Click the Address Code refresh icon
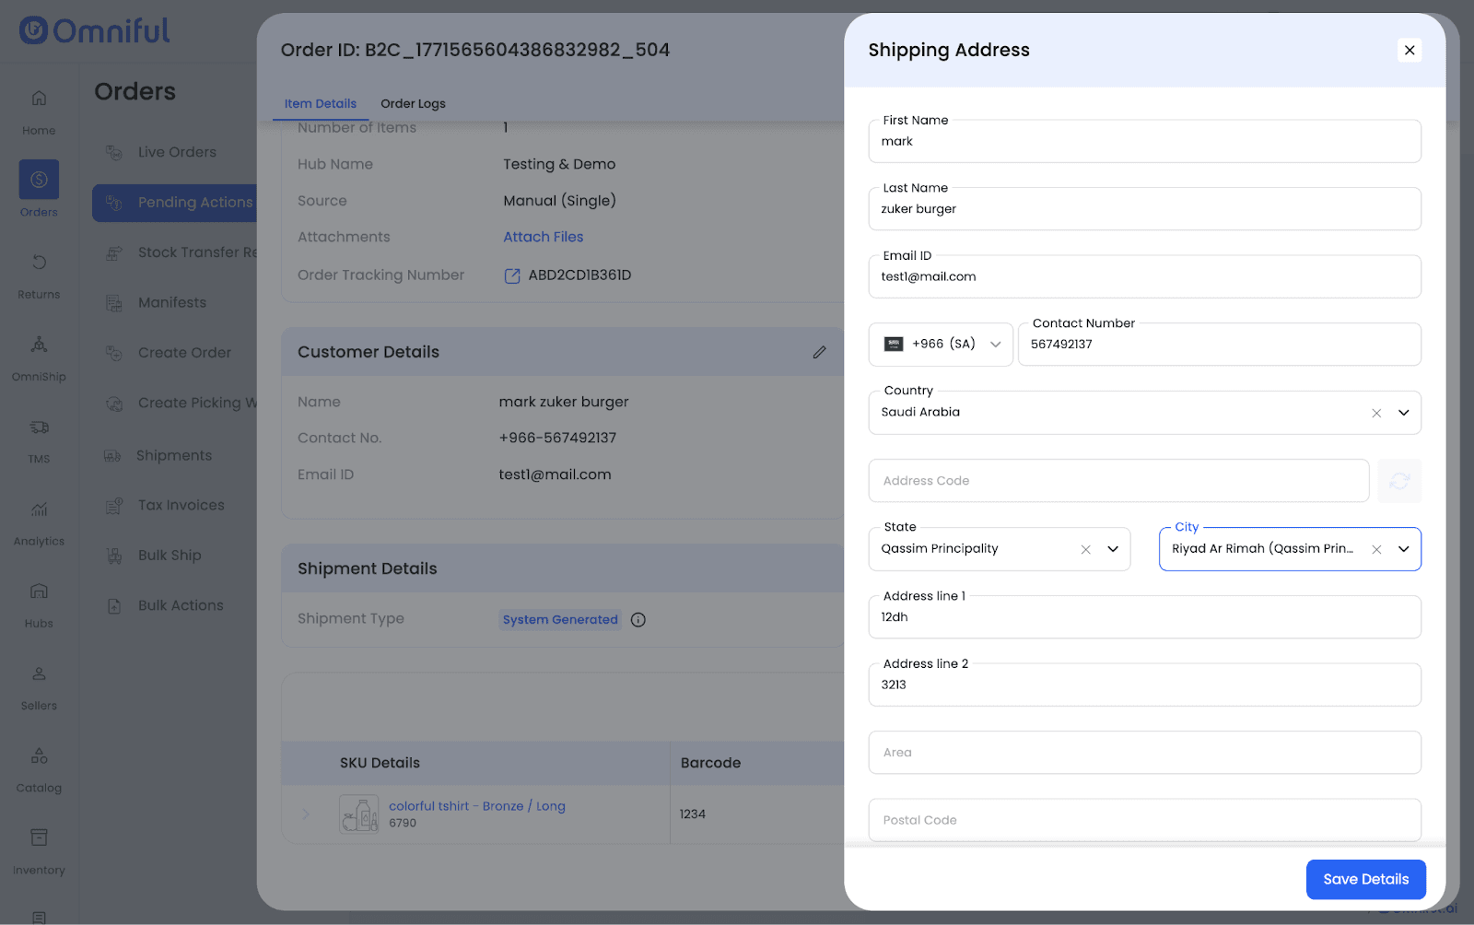Image resolution: width=1474 pixels, height=925 pixels. click(x=1398, y=481)
